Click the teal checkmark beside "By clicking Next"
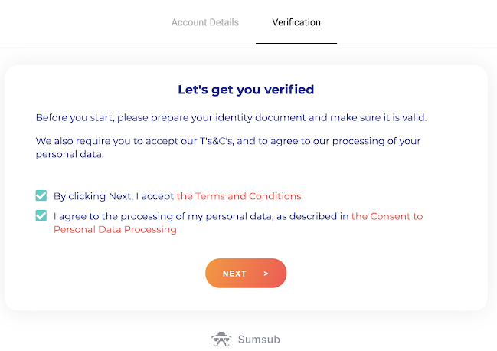Screen dimensions: 497x351 [41, 196]
